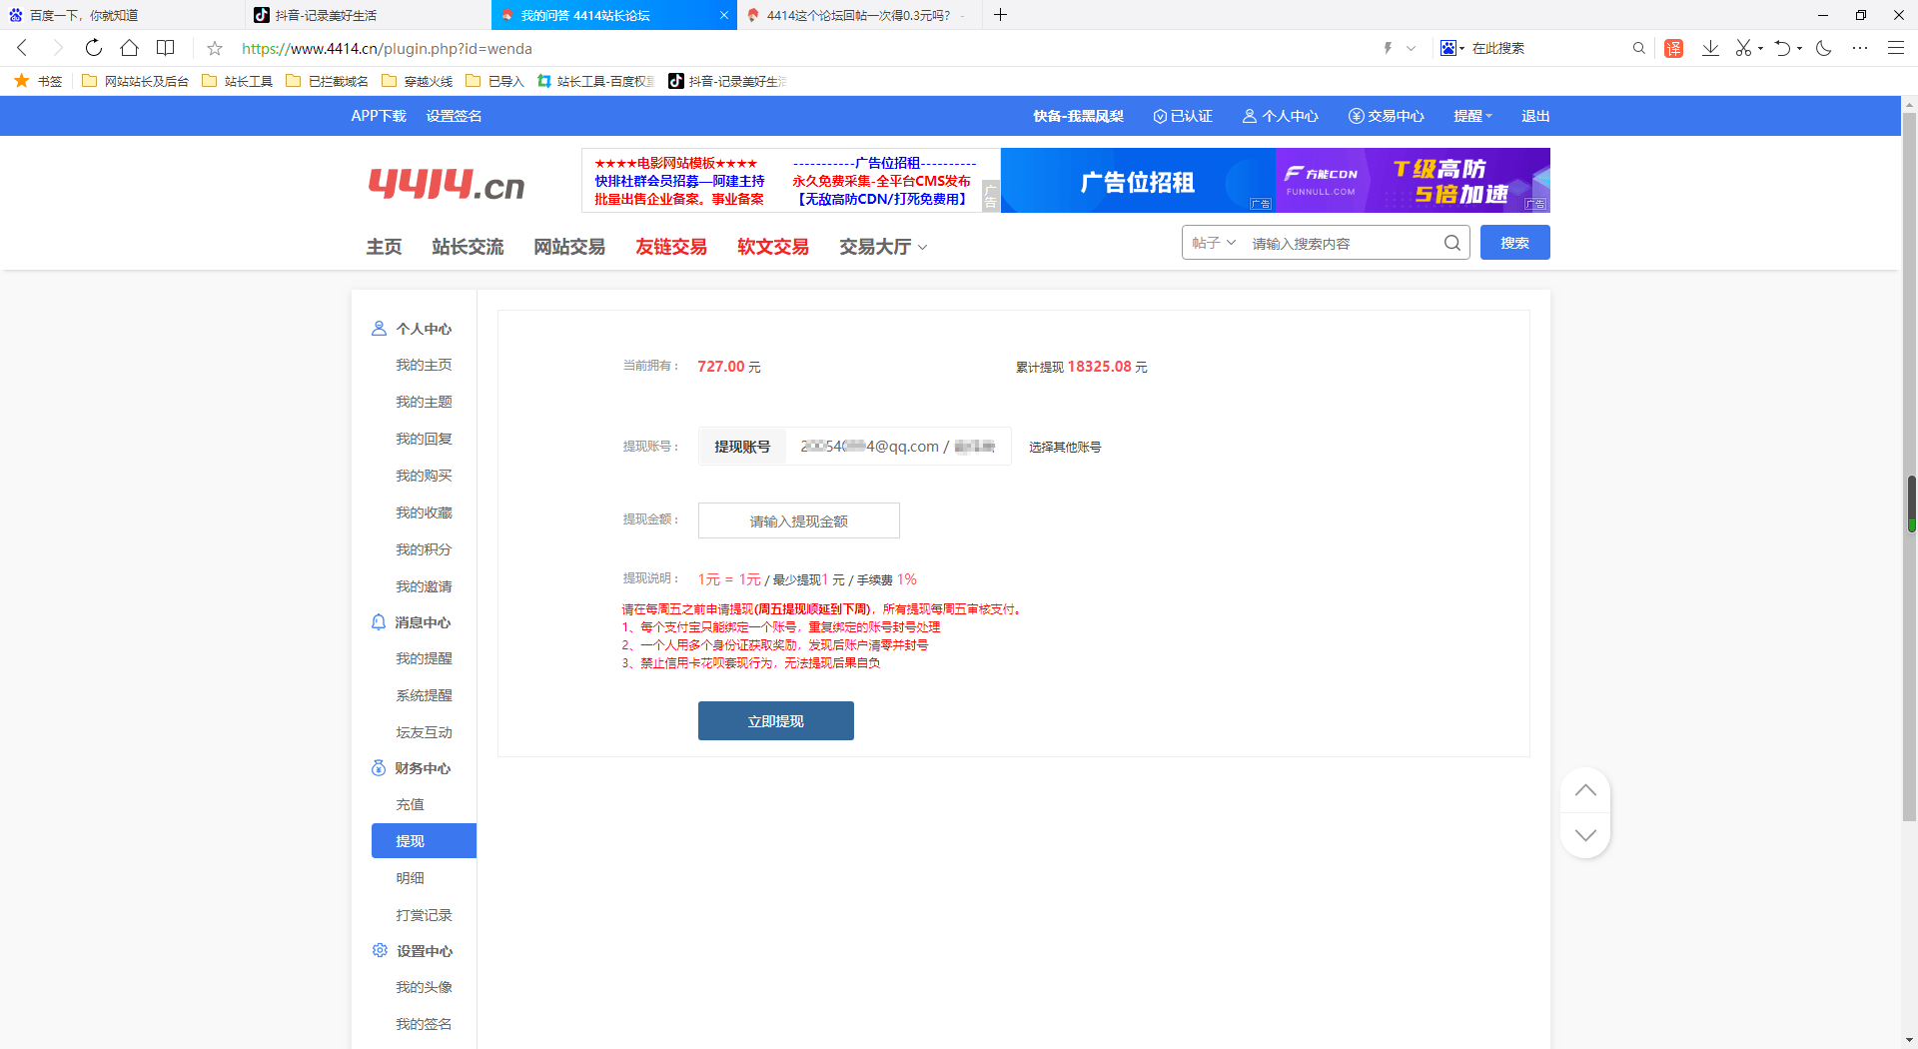The image size is (1918, 1049).
Task: Click the address bar search magnifier icon
Action: [x=1638, y=48]
